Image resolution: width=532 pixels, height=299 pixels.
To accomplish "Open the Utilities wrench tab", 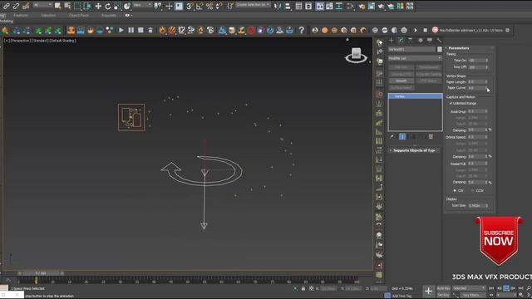I will [x=440, y=41].
